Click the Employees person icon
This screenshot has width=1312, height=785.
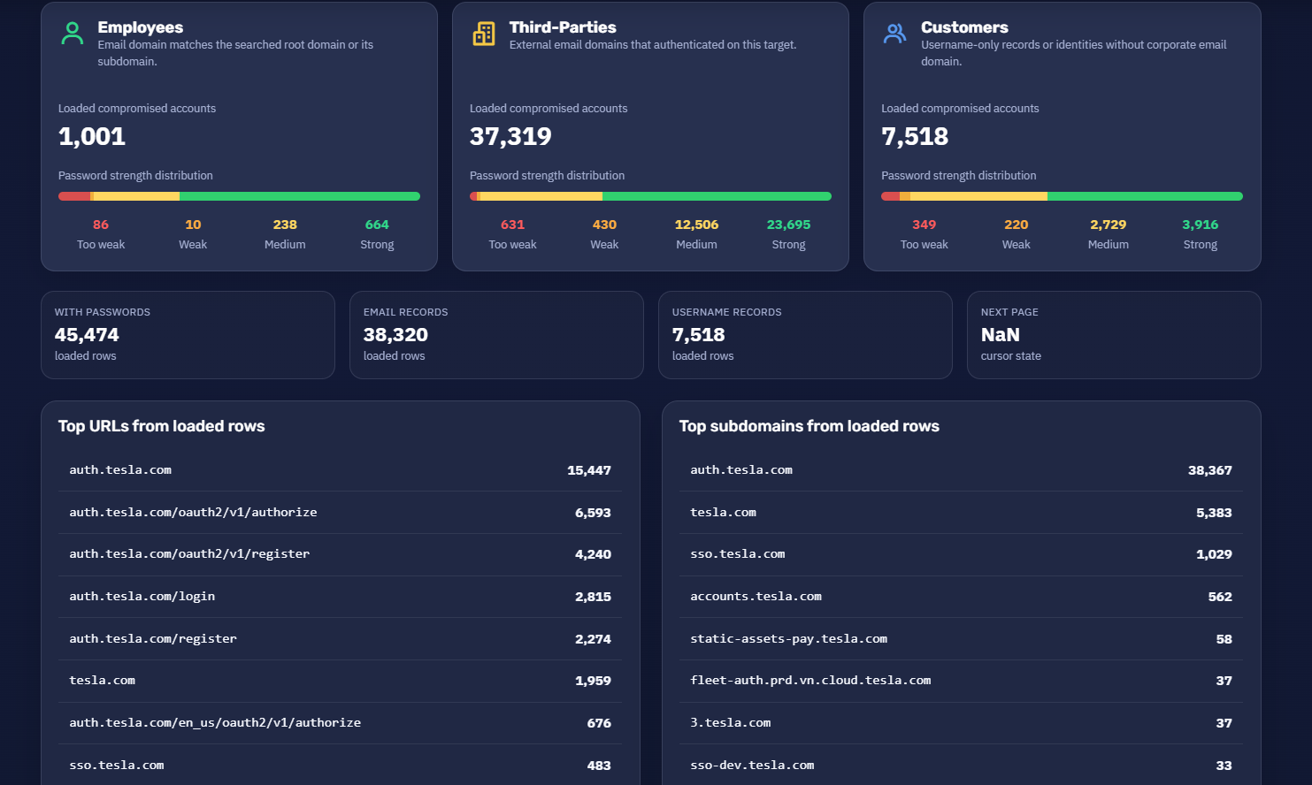pos(73,34)
